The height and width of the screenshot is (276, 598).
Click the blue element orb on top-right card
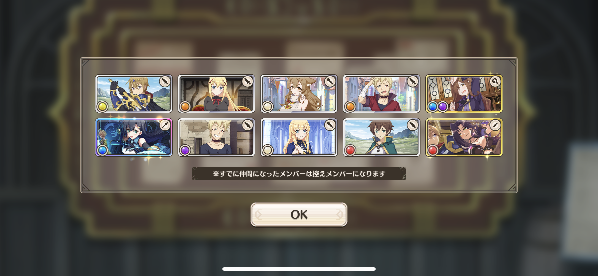(432, 106)
